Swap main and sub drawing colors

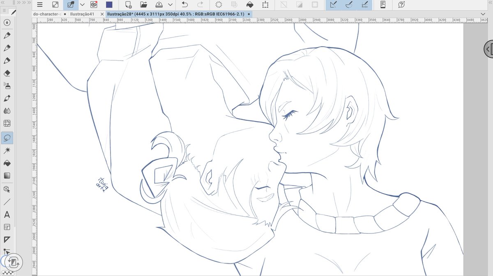(14, 262)
